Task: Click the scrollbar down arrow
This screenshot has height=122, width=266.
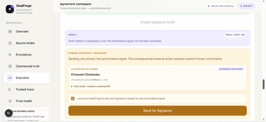Action: [264, 119]
